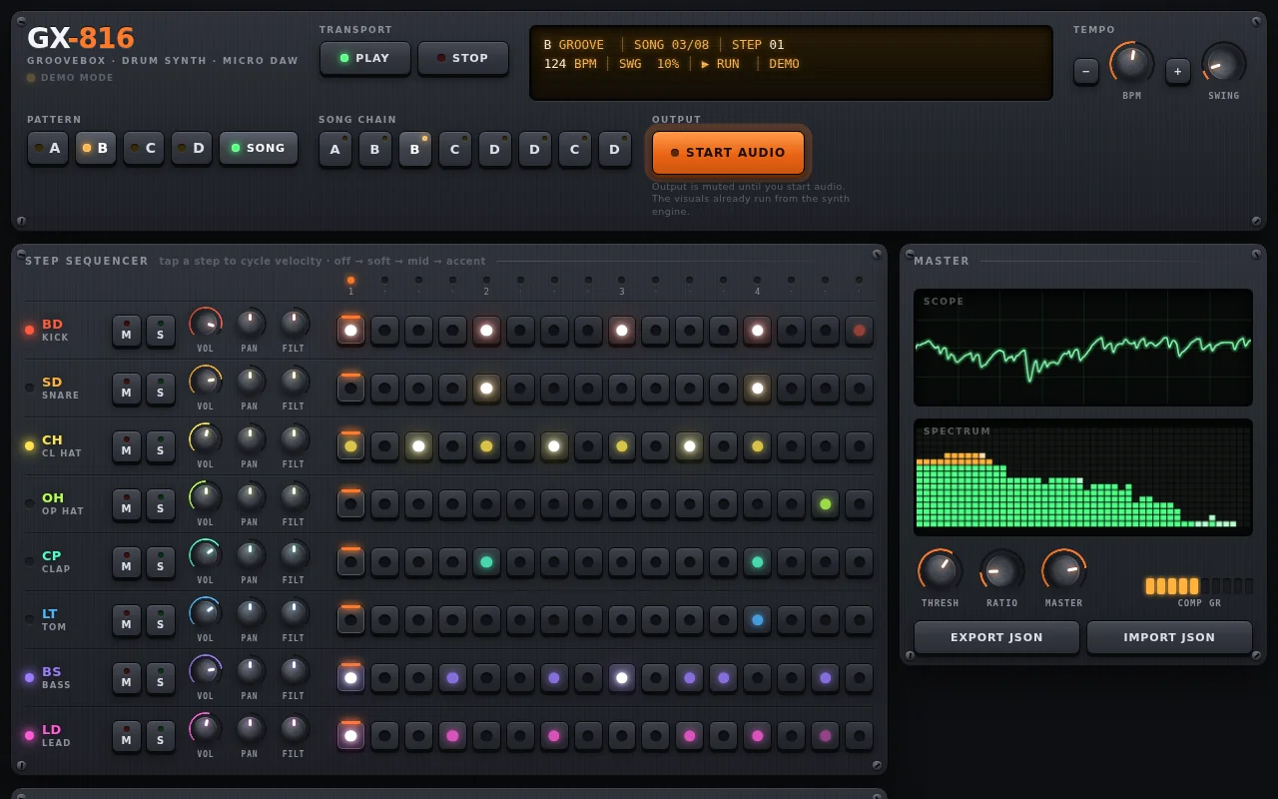This screenshot has height=799, width=1278.
Task: Solo the LD lead track
Action: click(161, 736)
